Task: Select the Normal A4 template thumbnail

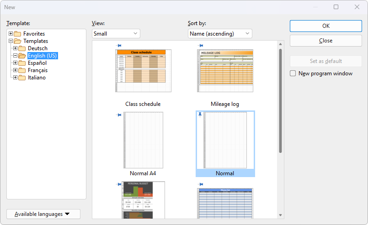Action: click(143, 140)
